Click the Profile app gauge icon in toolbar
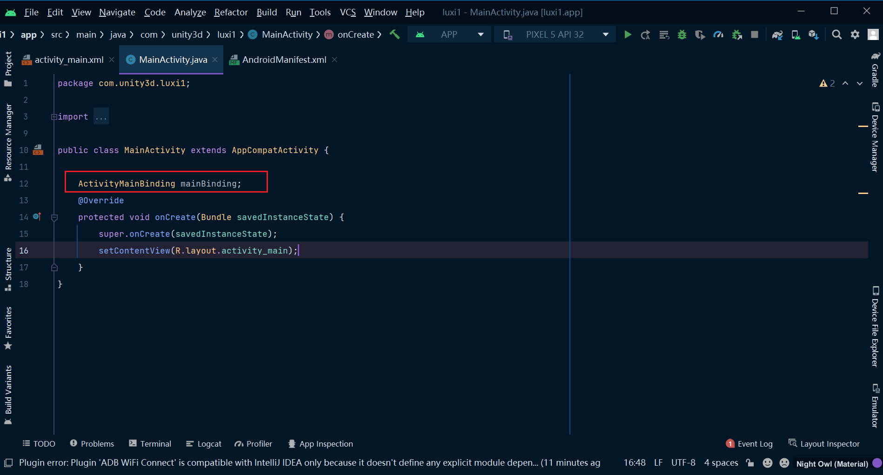This screenshot has height=475, width=883. [718, 34]
